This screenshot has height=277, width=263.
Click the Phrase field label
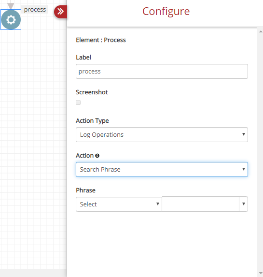tap(85, 190)
